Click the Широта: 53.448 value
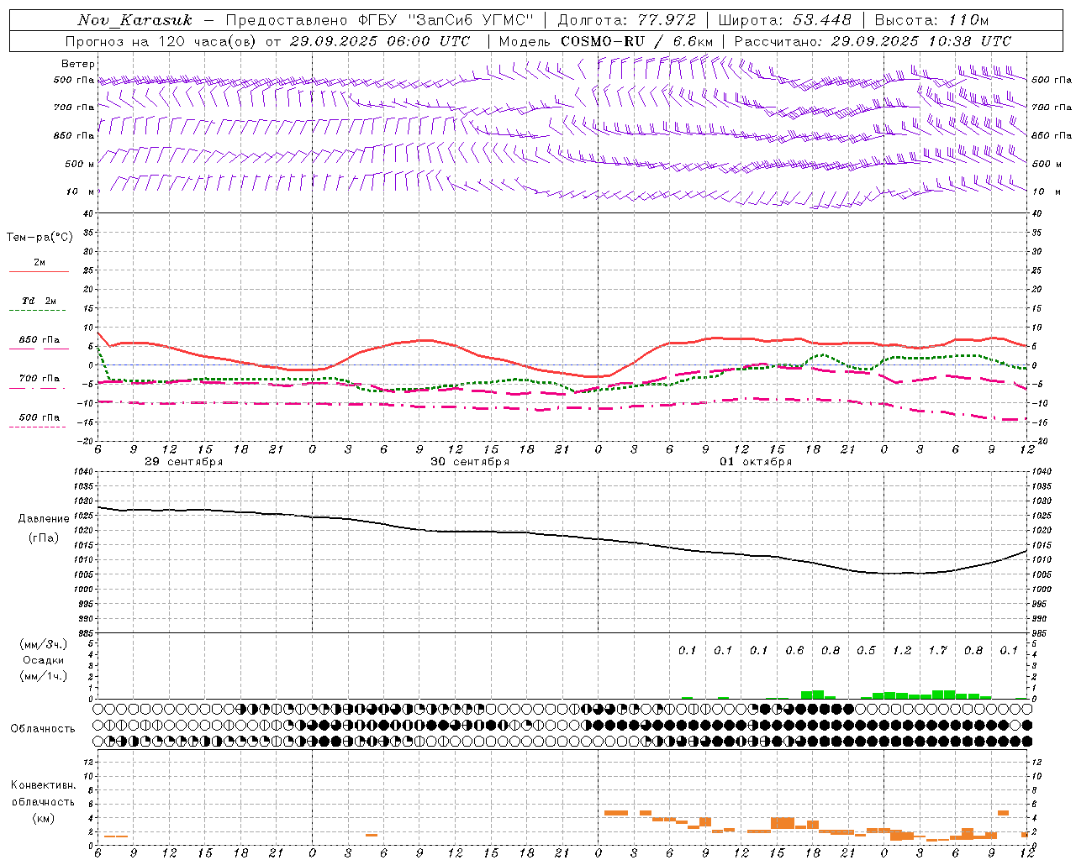Viewport: 1076px width, 860px height. tap(785, 20)
